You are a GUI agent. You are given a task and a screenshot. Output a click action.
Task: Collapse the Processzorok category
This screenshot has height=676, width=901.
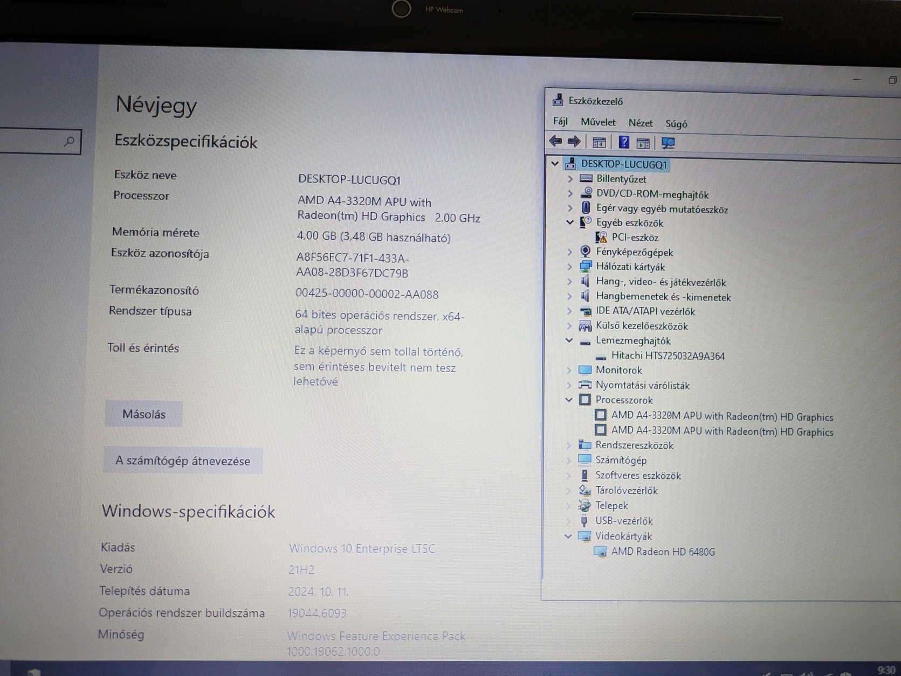pos(569,400)
